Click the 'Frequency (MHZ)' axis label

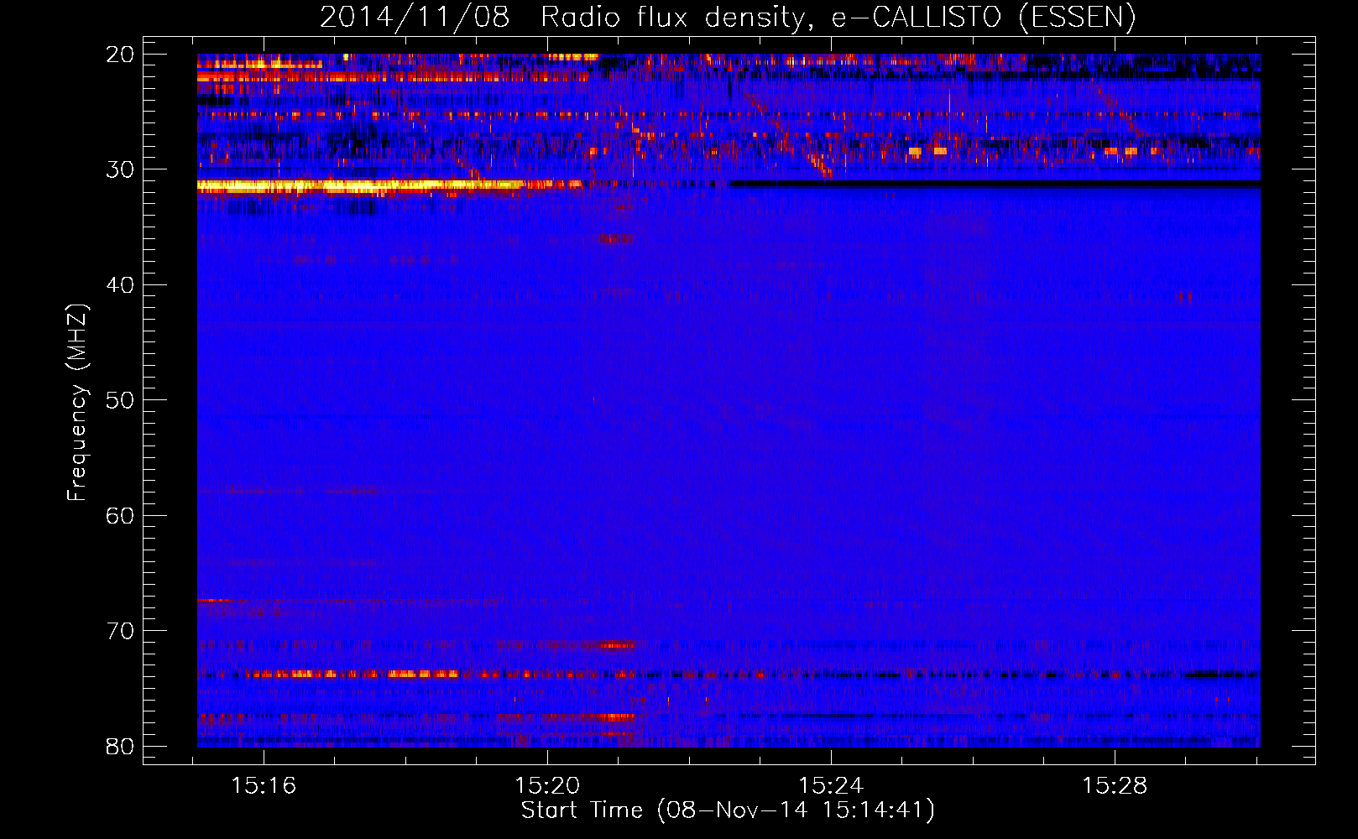click(x=77, y=403)
